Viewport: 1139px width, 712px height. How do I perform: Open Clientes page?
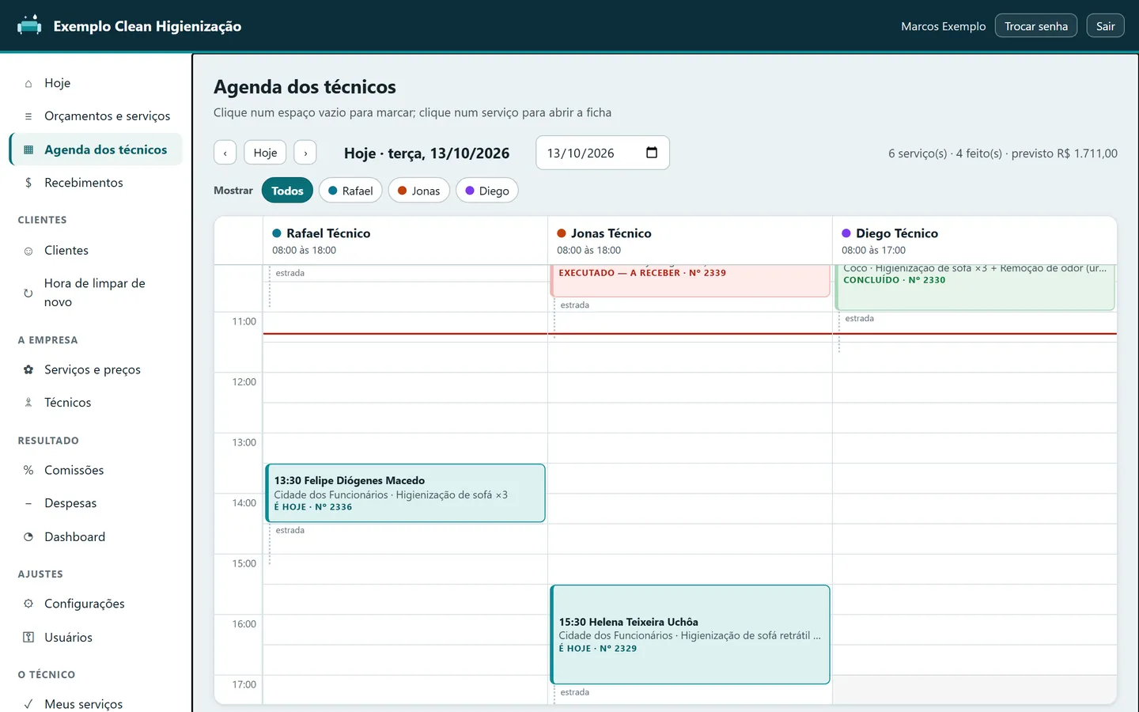[96, 251]
